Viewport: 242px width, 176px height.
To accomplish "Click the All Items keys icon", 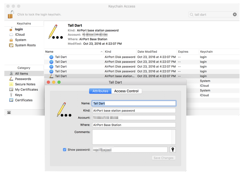I will [11, 73].
